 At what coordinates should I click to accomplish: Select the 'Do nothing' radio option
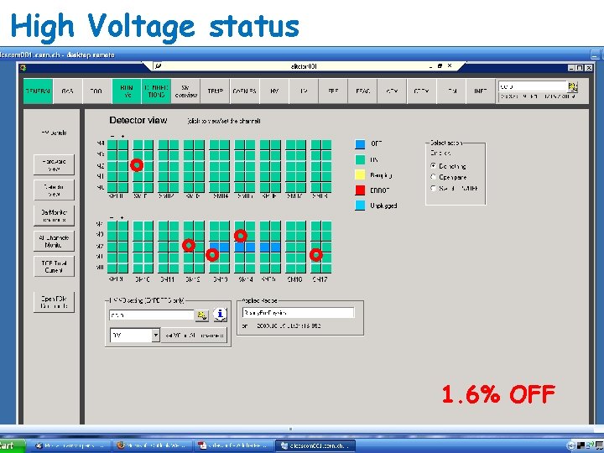pos(434,165)
